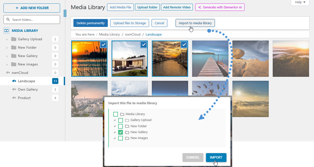Image resolution: width=314 pixels, height=167 pixels.
Task: Click the Media Library logo icon in sidebar
Action: tap(6, 31)
